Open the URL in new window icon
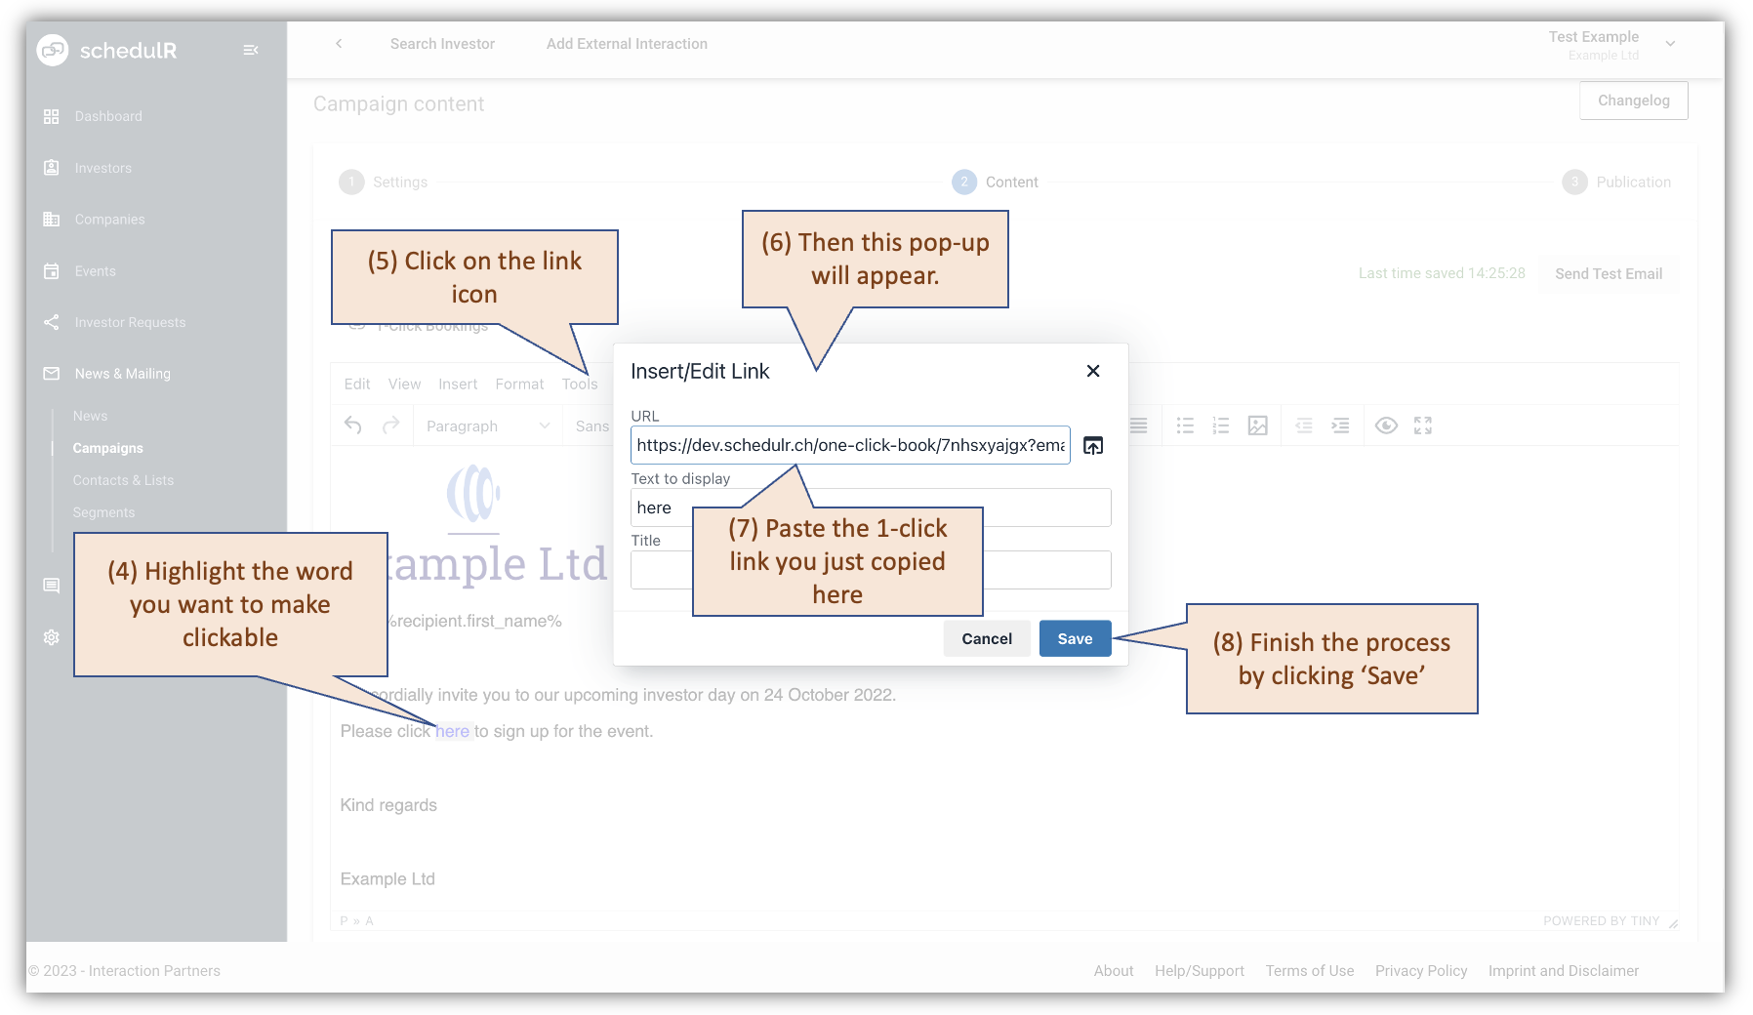Image resolution: width=1753 pixels, height=1015 pixels. pos(1093,445)
